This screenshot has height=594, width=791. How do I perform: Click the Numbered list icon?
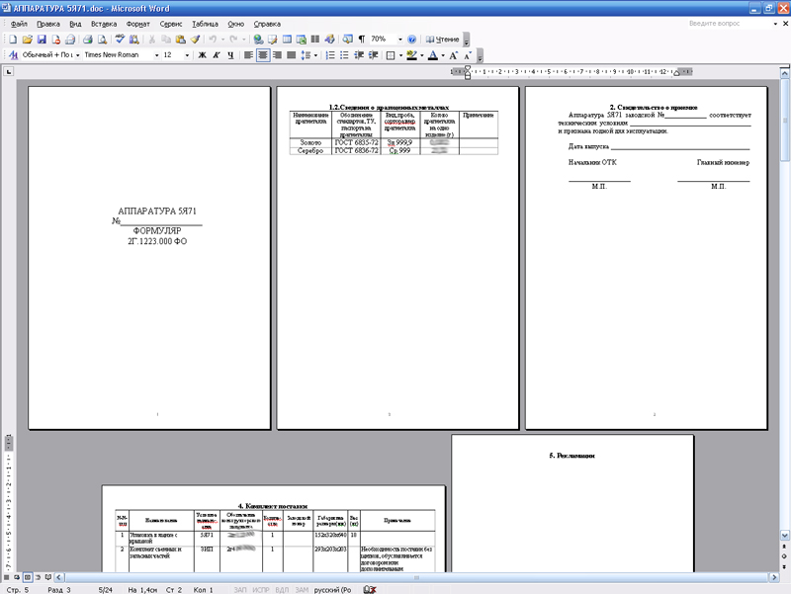(x=330, y=55)
